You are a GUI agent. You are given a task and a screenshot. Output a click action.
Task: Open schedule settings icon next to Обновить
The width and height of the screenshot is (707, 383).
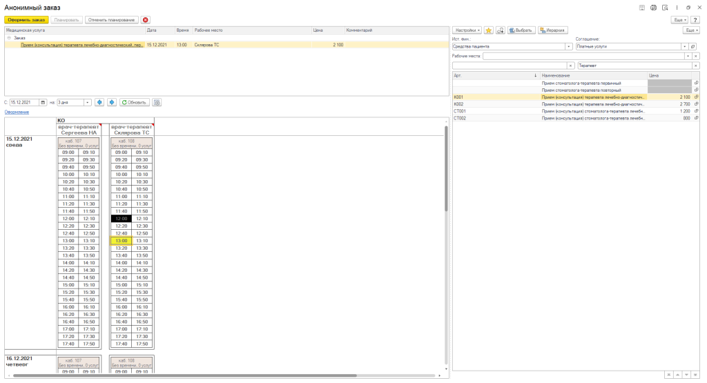pyautogui.click(x=157, y=102)
